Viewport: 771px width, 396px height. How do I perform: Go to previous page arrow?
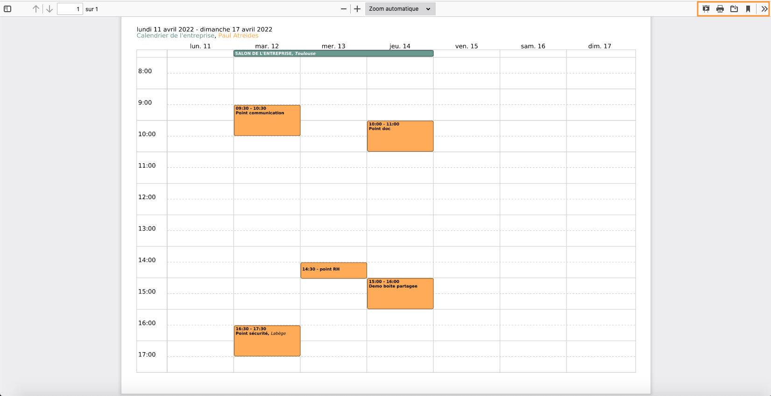click(35, 9)
